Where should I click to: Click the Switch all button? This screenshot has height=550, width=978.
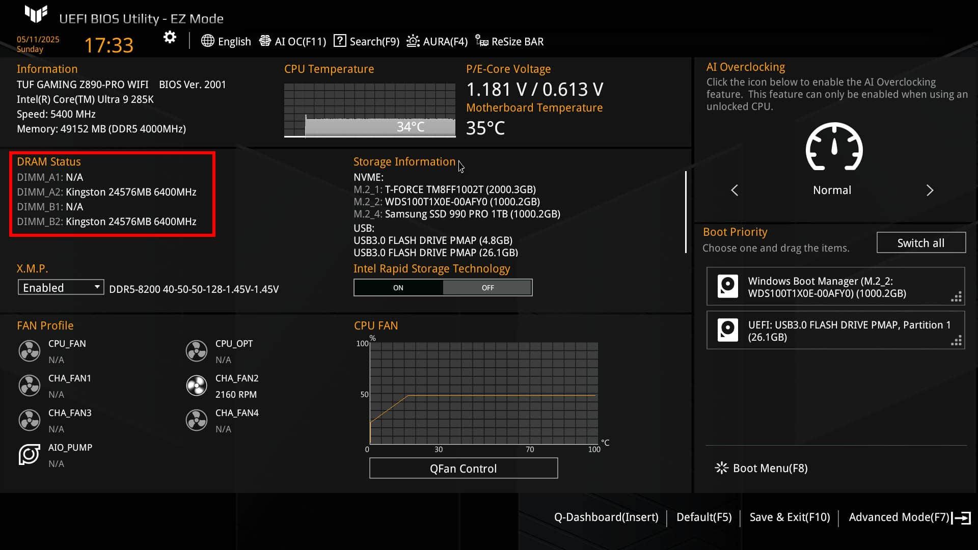tap(921, 243)
